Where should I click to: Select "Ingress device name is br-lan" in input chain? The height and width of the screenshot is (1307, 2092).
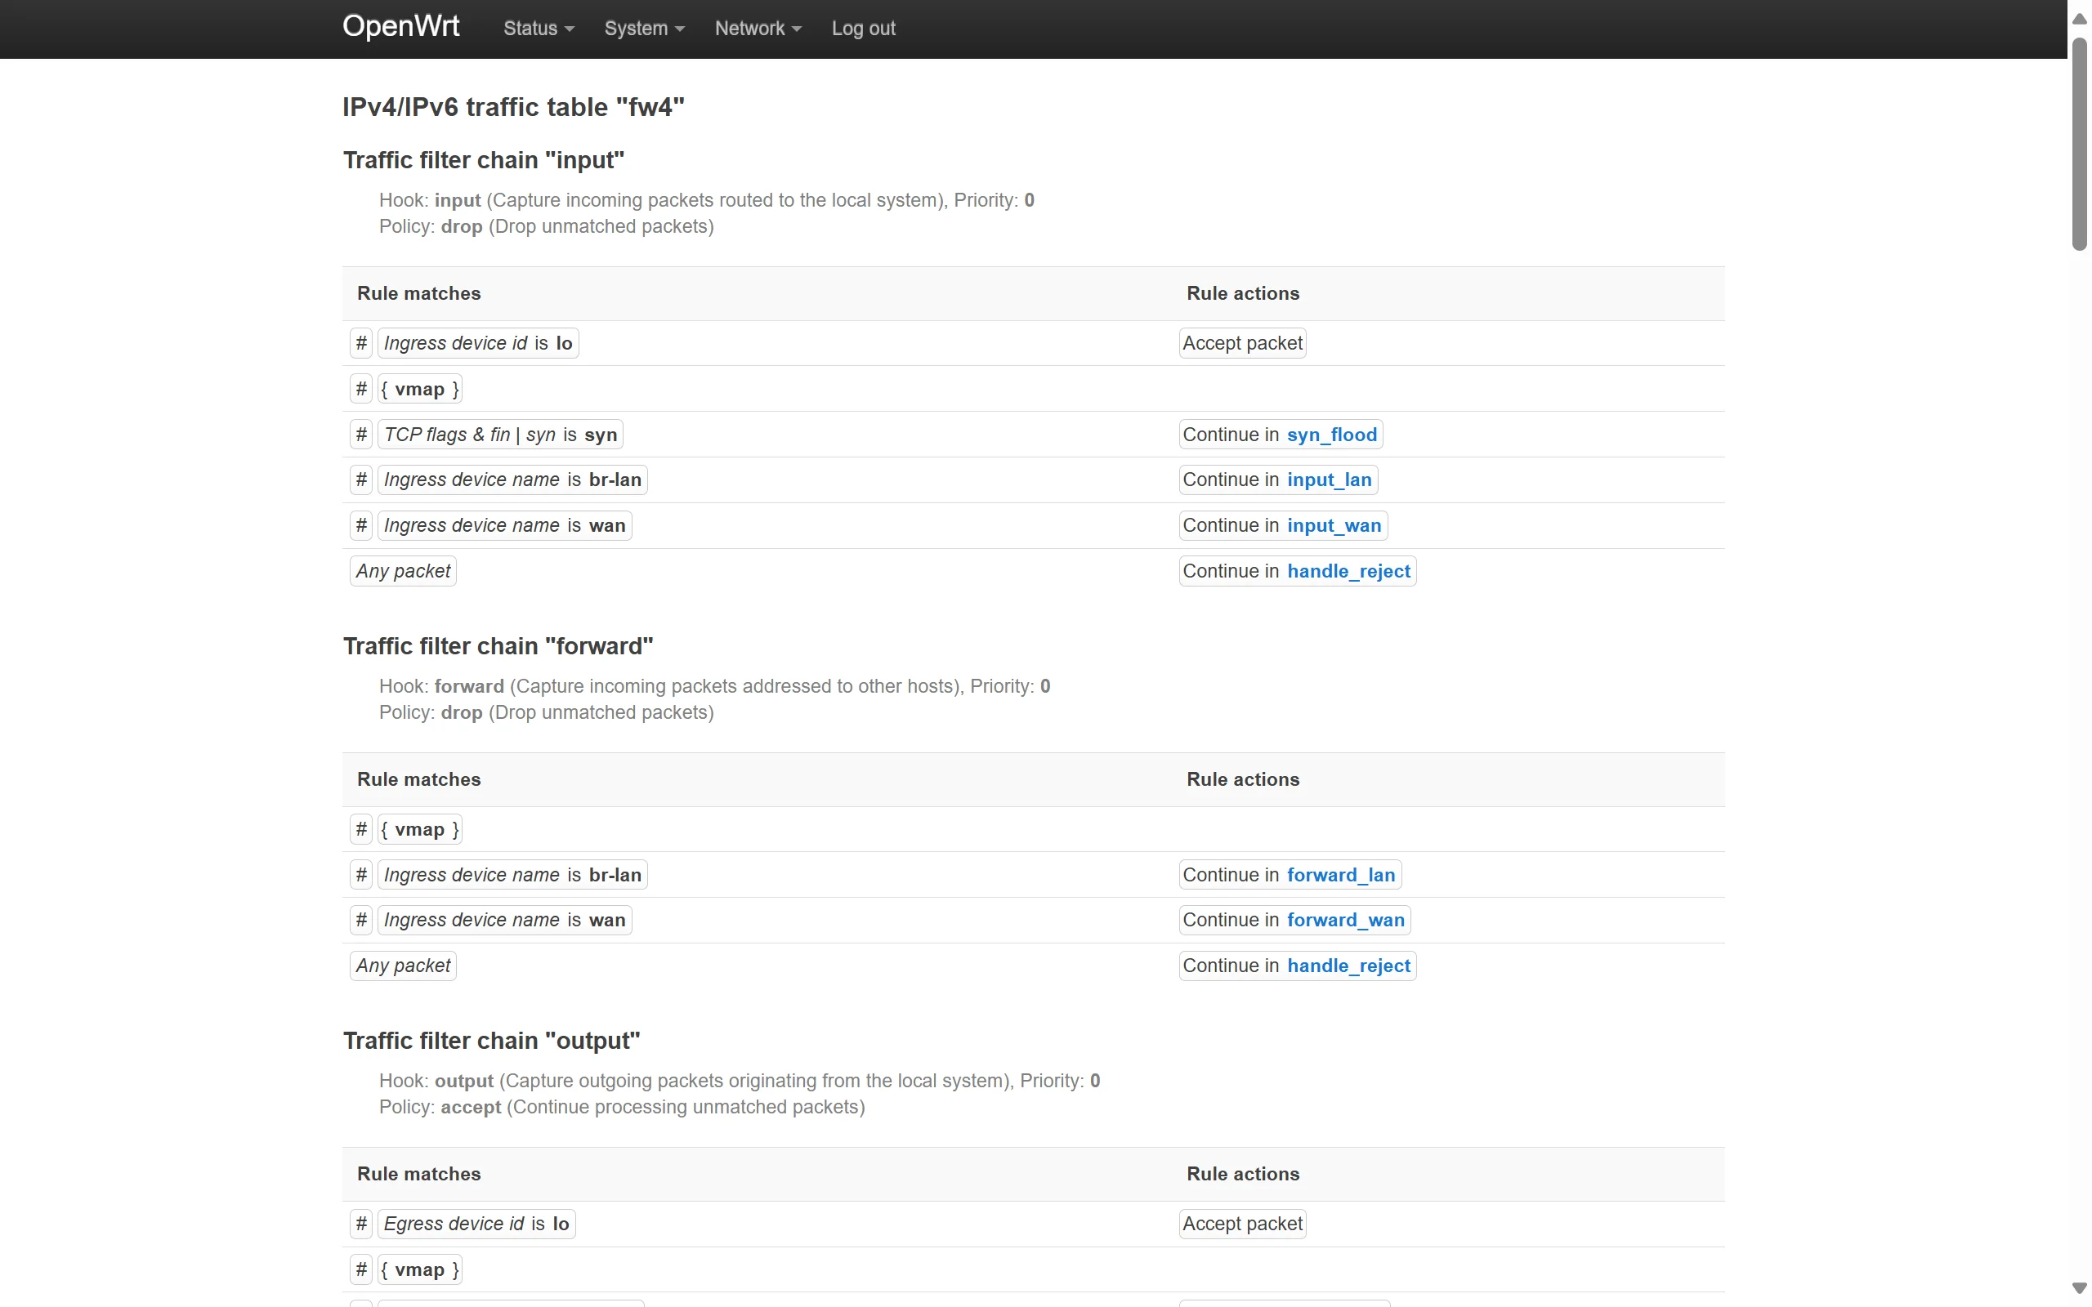click(512, 480)
